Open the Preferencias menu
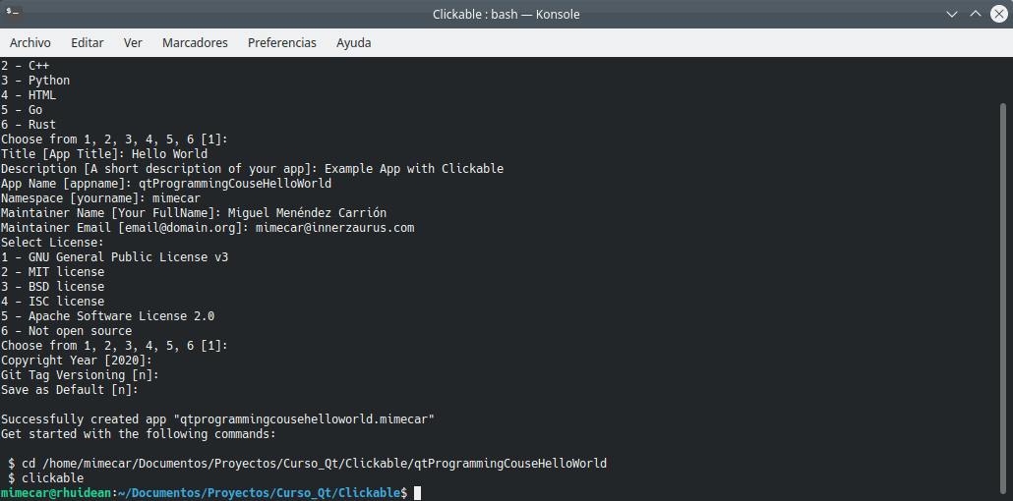Screen dimensions: 1013x501 click(282, 43)
